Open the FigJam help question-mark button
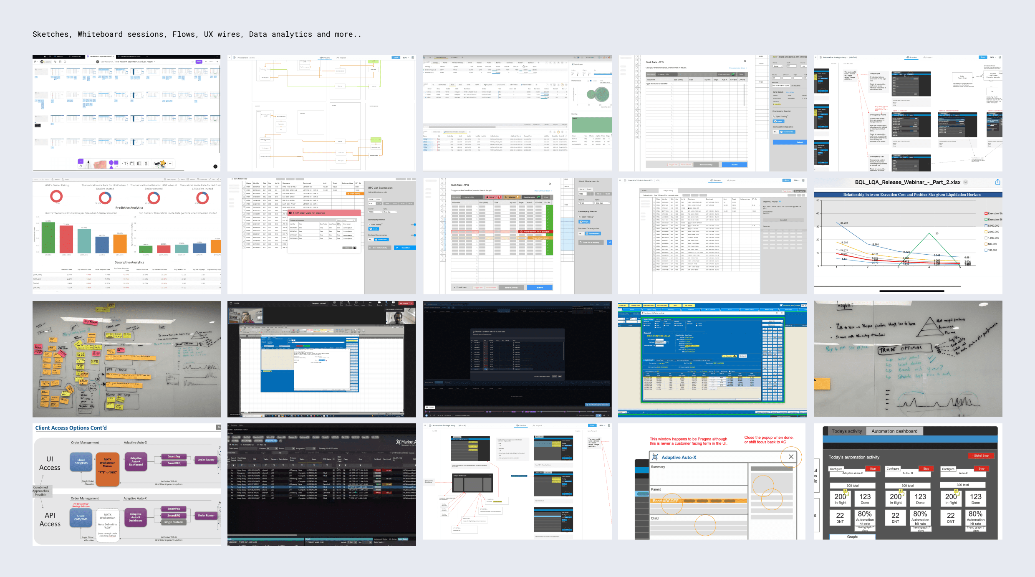 [x=215, y=166]
